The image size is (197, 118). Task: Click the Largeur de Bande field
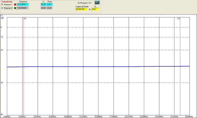coord(82,9)
